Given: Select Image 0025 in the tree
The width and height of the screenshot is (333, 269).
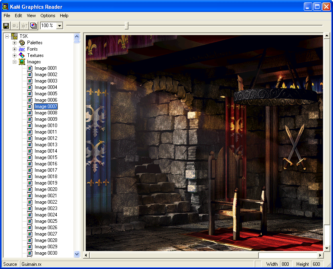Looking at the screenshot, I should coord(46,221).
